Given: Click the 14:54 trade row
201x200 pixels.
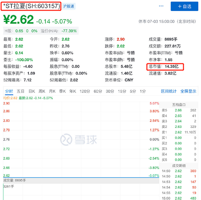Looking at the screenshot, I should pyautogui.click(x=179, y=187).
